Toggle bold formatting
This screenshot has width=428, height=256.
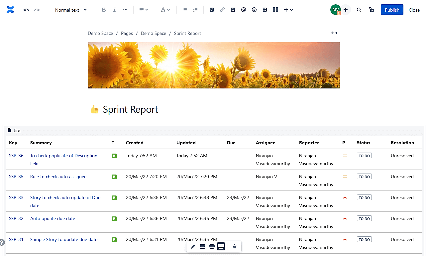click(x=104, y=10)
